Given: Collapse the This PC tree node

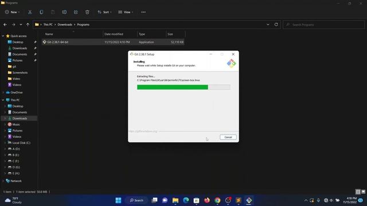Looking at the screenshot, I should click(x=3, y=100).
